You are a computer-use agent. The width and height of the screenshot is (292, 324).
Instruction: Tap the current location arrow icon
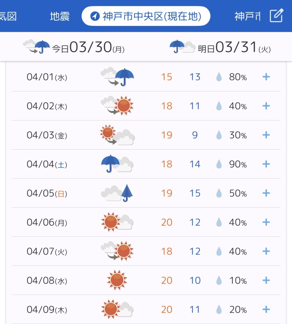[95, 16]
